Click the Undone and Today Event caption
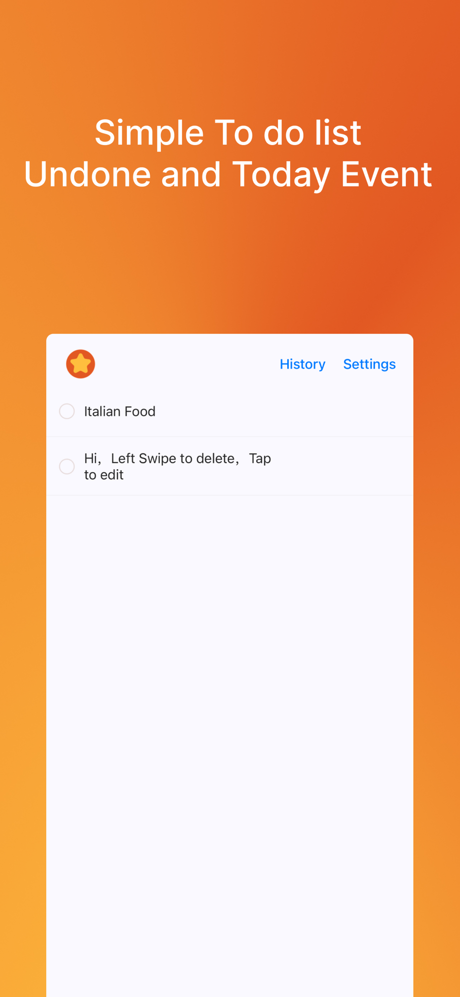The height and width of the screenshot is (997, 460). click(228, 174)
